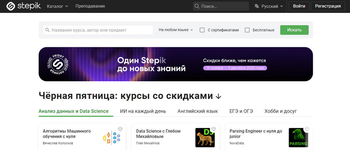This screenshot has height=150, width=350.
Task: Click the Скидки ближе, чем кажется text
Action: tap(234, 61)
